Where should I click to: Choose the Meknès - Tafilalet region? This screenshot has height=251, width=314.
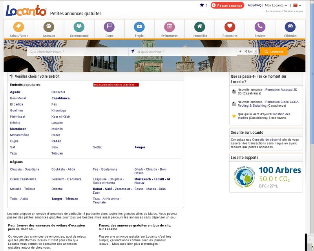[x=22, y=189]
